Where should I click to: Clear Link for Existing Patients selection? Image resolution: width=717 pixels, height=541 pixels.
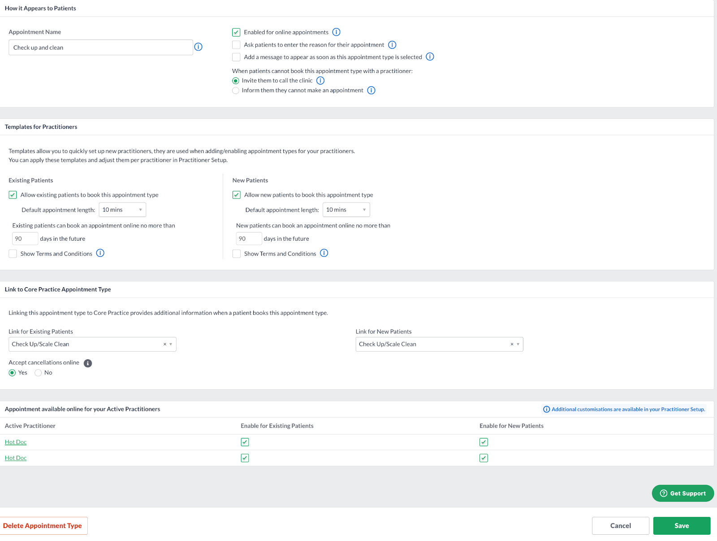click(x=164, y=344)
